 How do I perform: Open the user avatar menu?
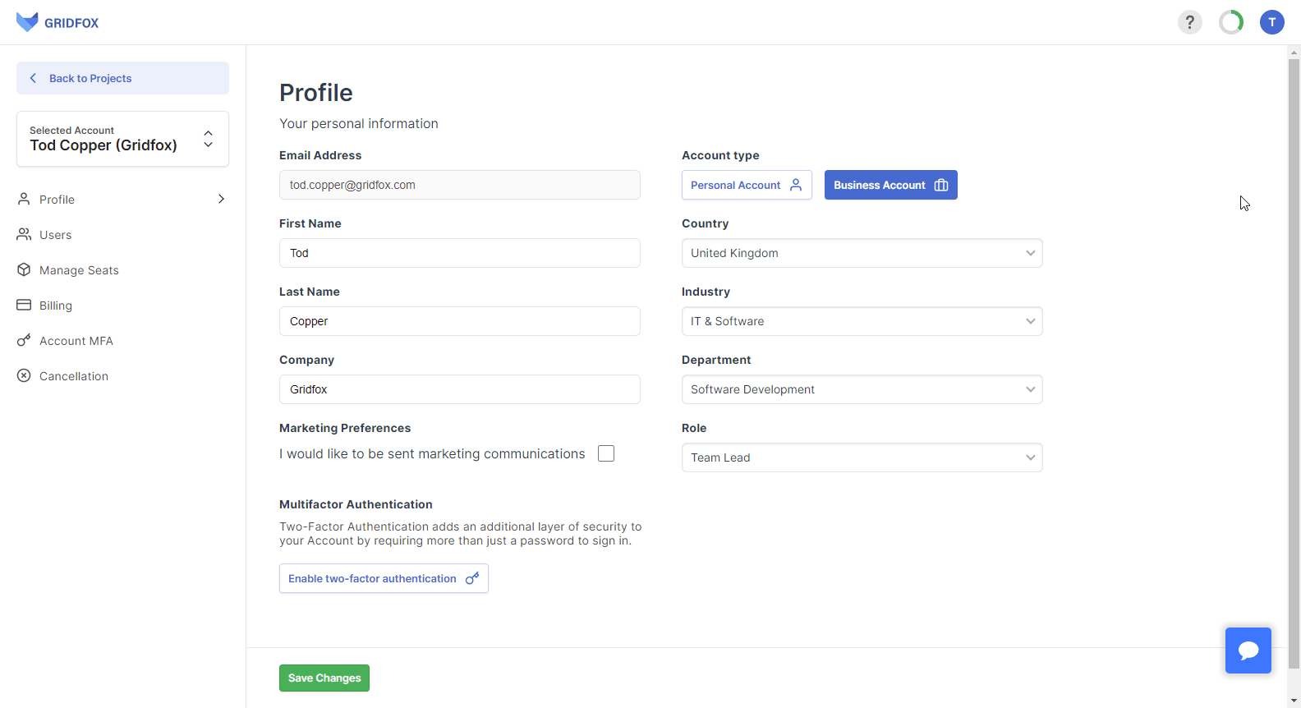tap(1271, 22)
